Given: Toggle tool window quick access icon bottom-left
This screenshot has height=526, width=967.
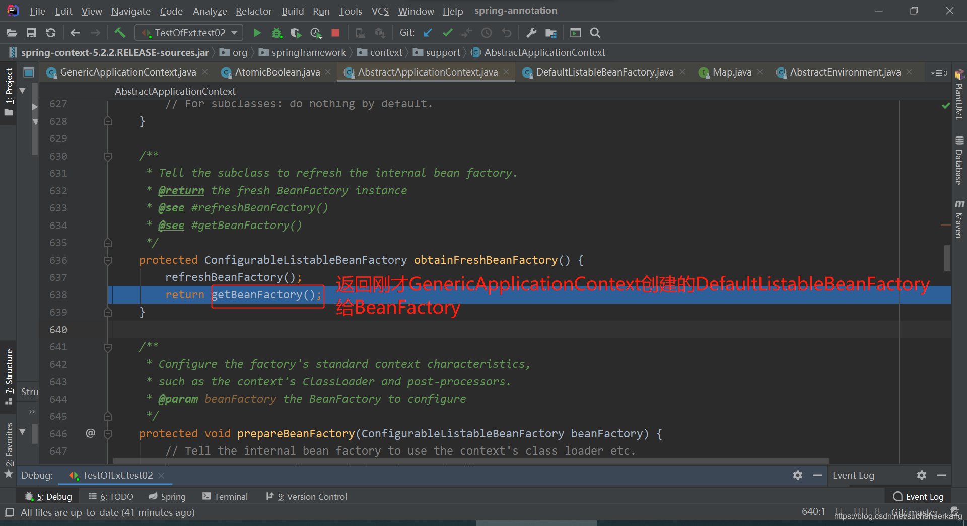Looking at the screenshot, I should point(9,513).
